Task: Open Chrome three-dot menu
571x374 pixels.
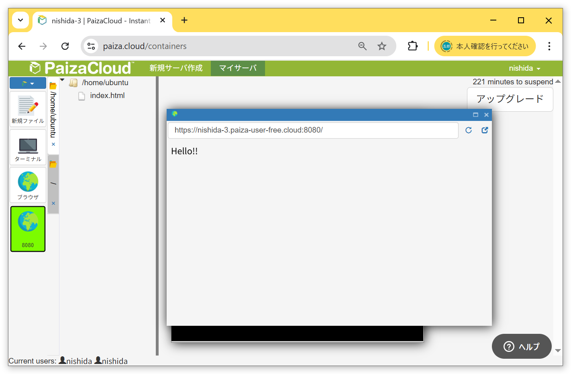Action: tap(549, 46)
